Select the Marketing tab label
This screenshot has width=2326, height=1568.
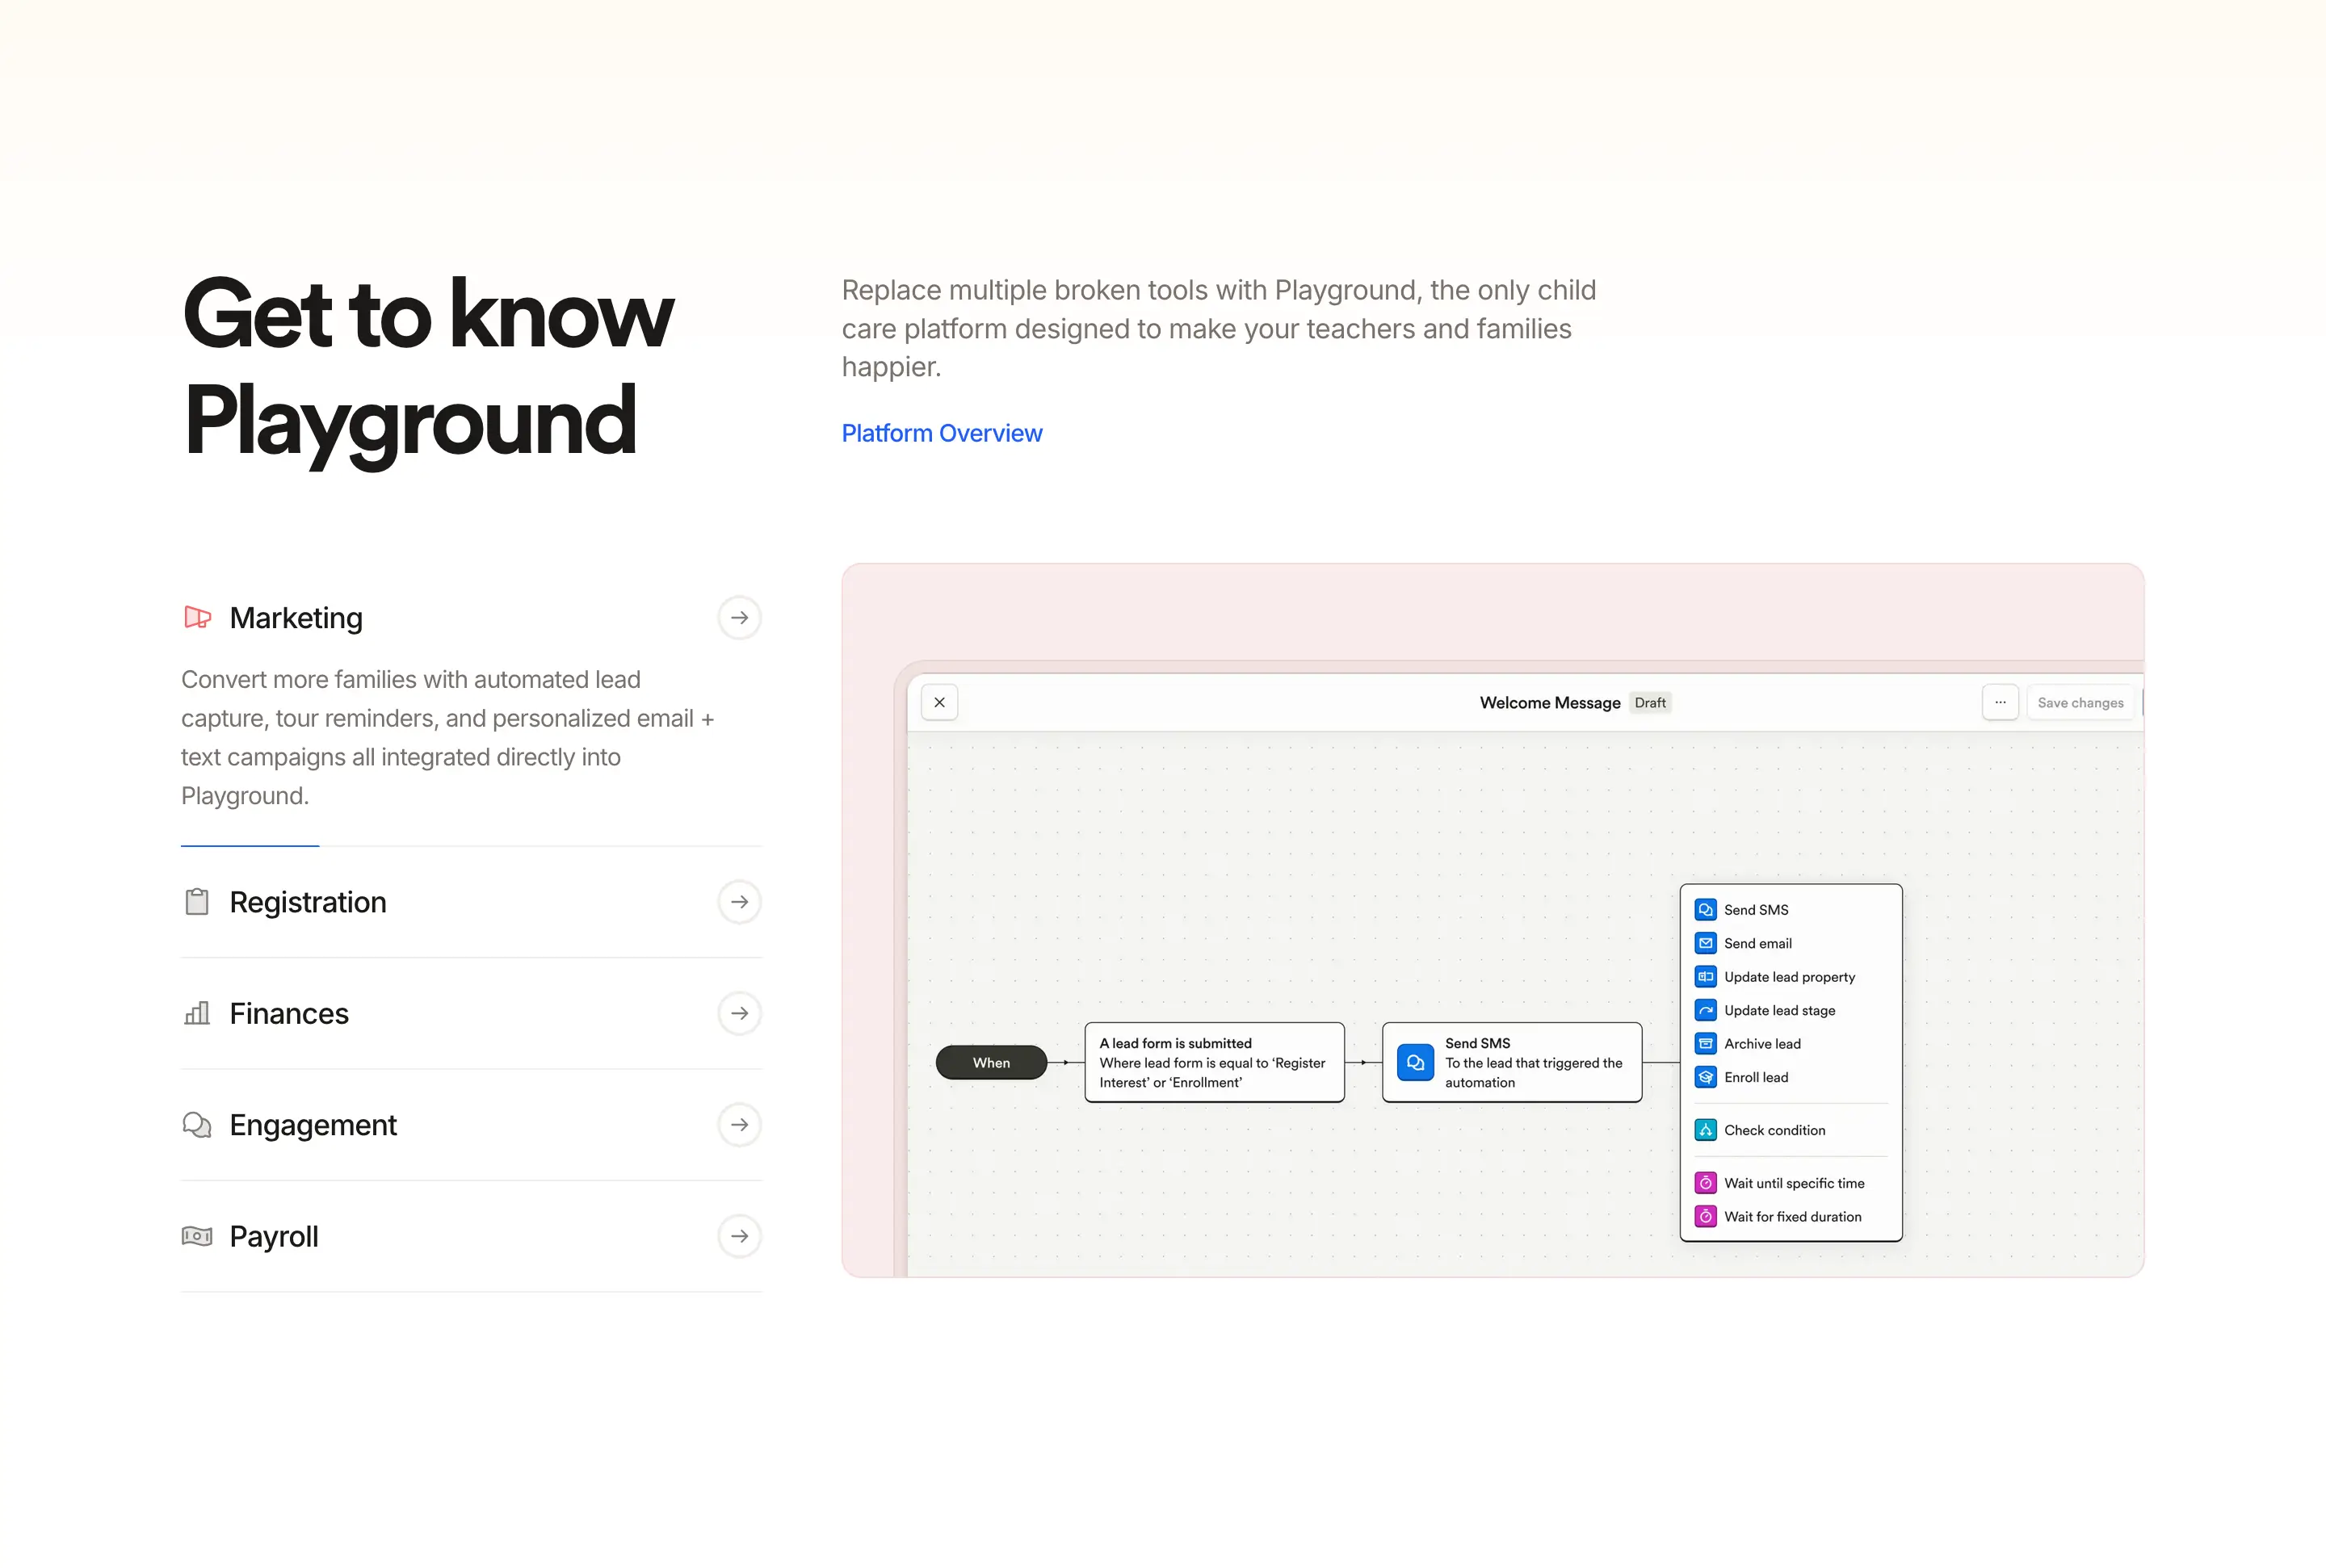pyautogui.click(x=296, y=618)
